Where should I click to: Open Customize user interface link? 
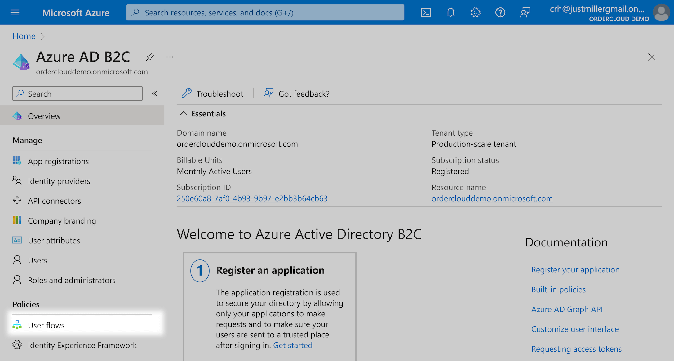pos(575,329)
